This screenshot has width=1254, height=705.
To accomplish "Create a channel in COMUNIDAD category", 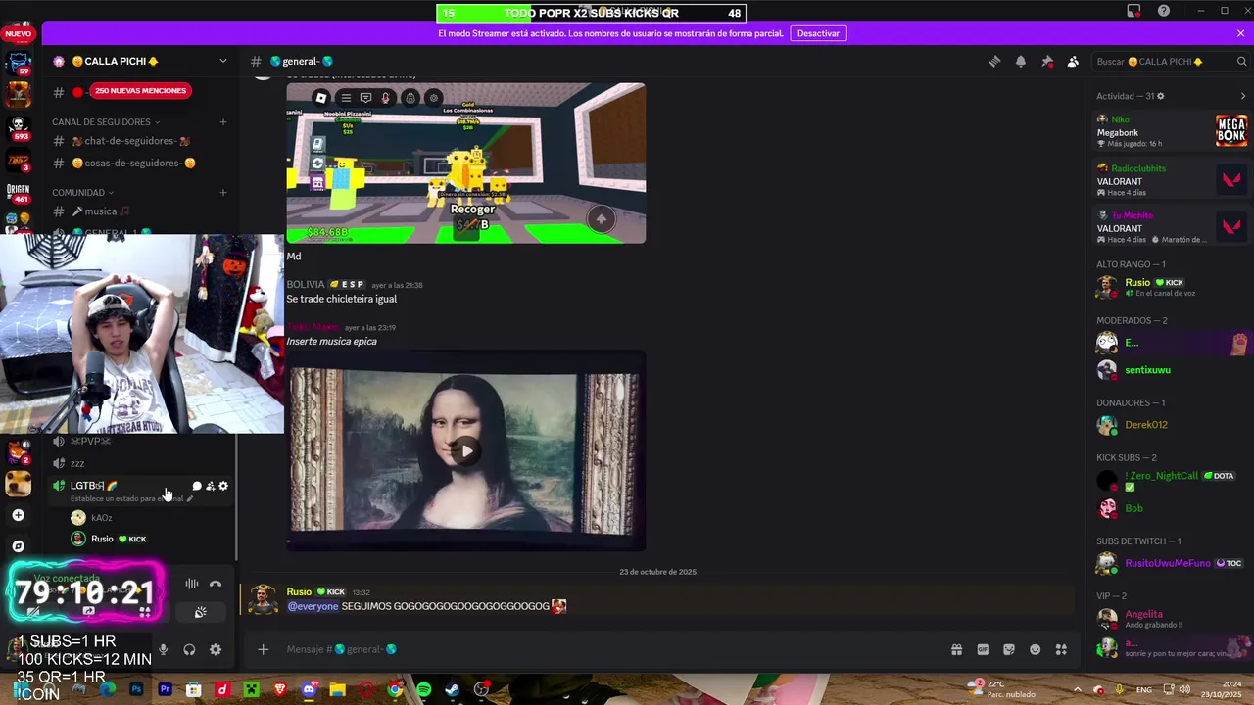I will tap(223, 193).
